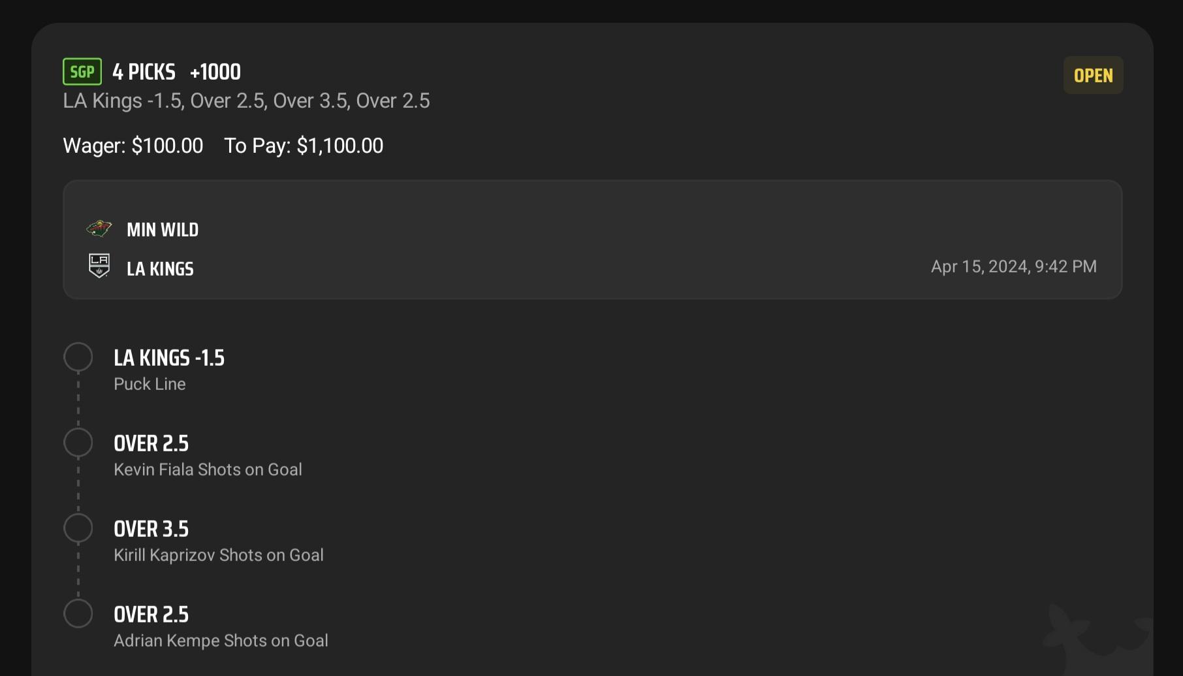Image resolution: width=1183 pixels, height=676 pixels.
Task: Select the Kirill Kaprizov Shots on Goal leg
Action: pyautogui.click(x=219, y=541)
